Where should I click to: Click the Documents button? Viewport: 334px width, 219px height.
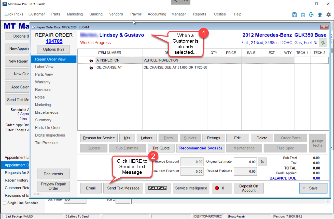53,174
